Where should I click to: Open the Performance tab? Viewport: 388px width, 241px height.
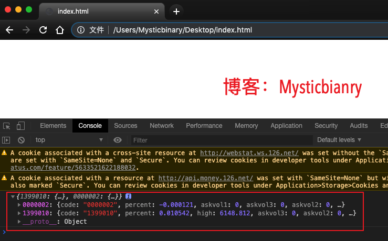tap(204, 126)
